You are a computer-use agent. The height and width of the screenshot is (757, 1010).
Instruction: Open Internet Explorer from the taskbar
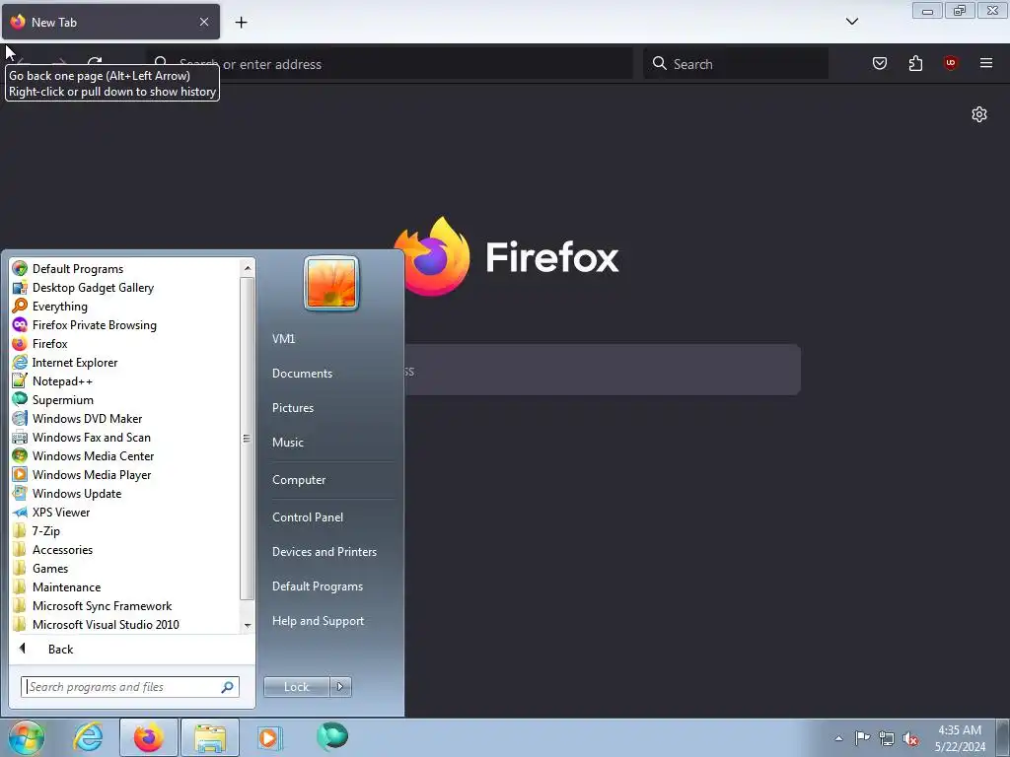[x=88, y=737]
